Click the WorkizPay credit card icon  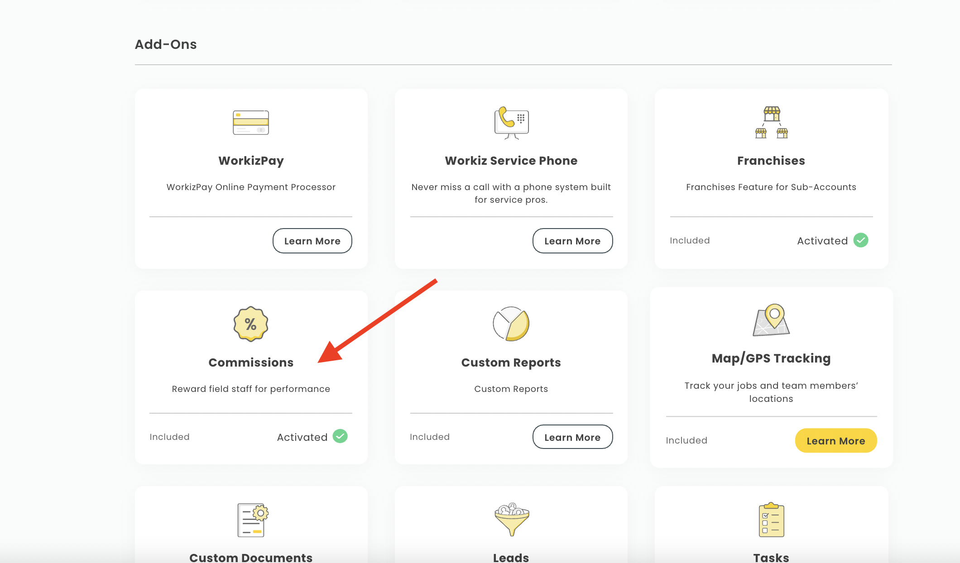(x=251, y=123)
